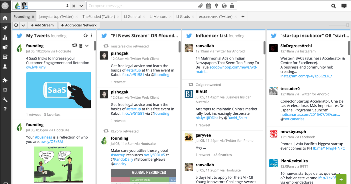Open the scheduling calendar icon
Screen dimensions: 351x184
208,6
